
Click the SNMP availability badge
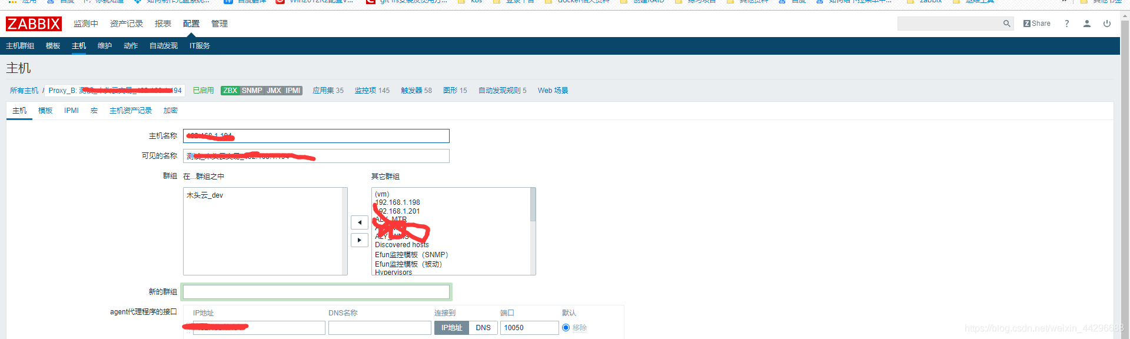click(252, 91)
